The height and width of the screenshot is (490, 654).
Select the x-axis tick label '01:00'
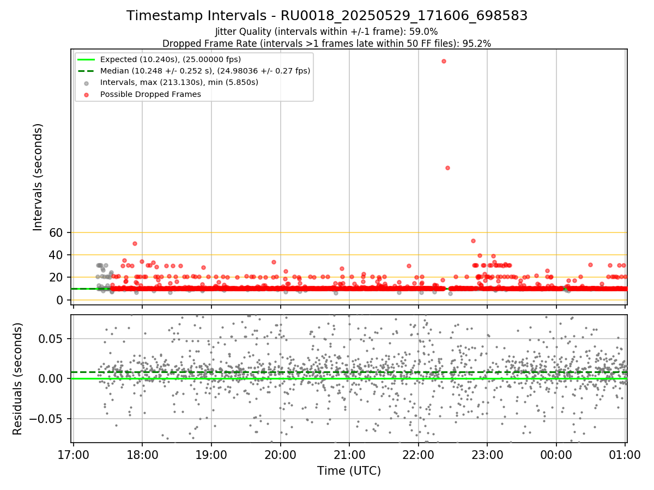(x=625, y=454)
